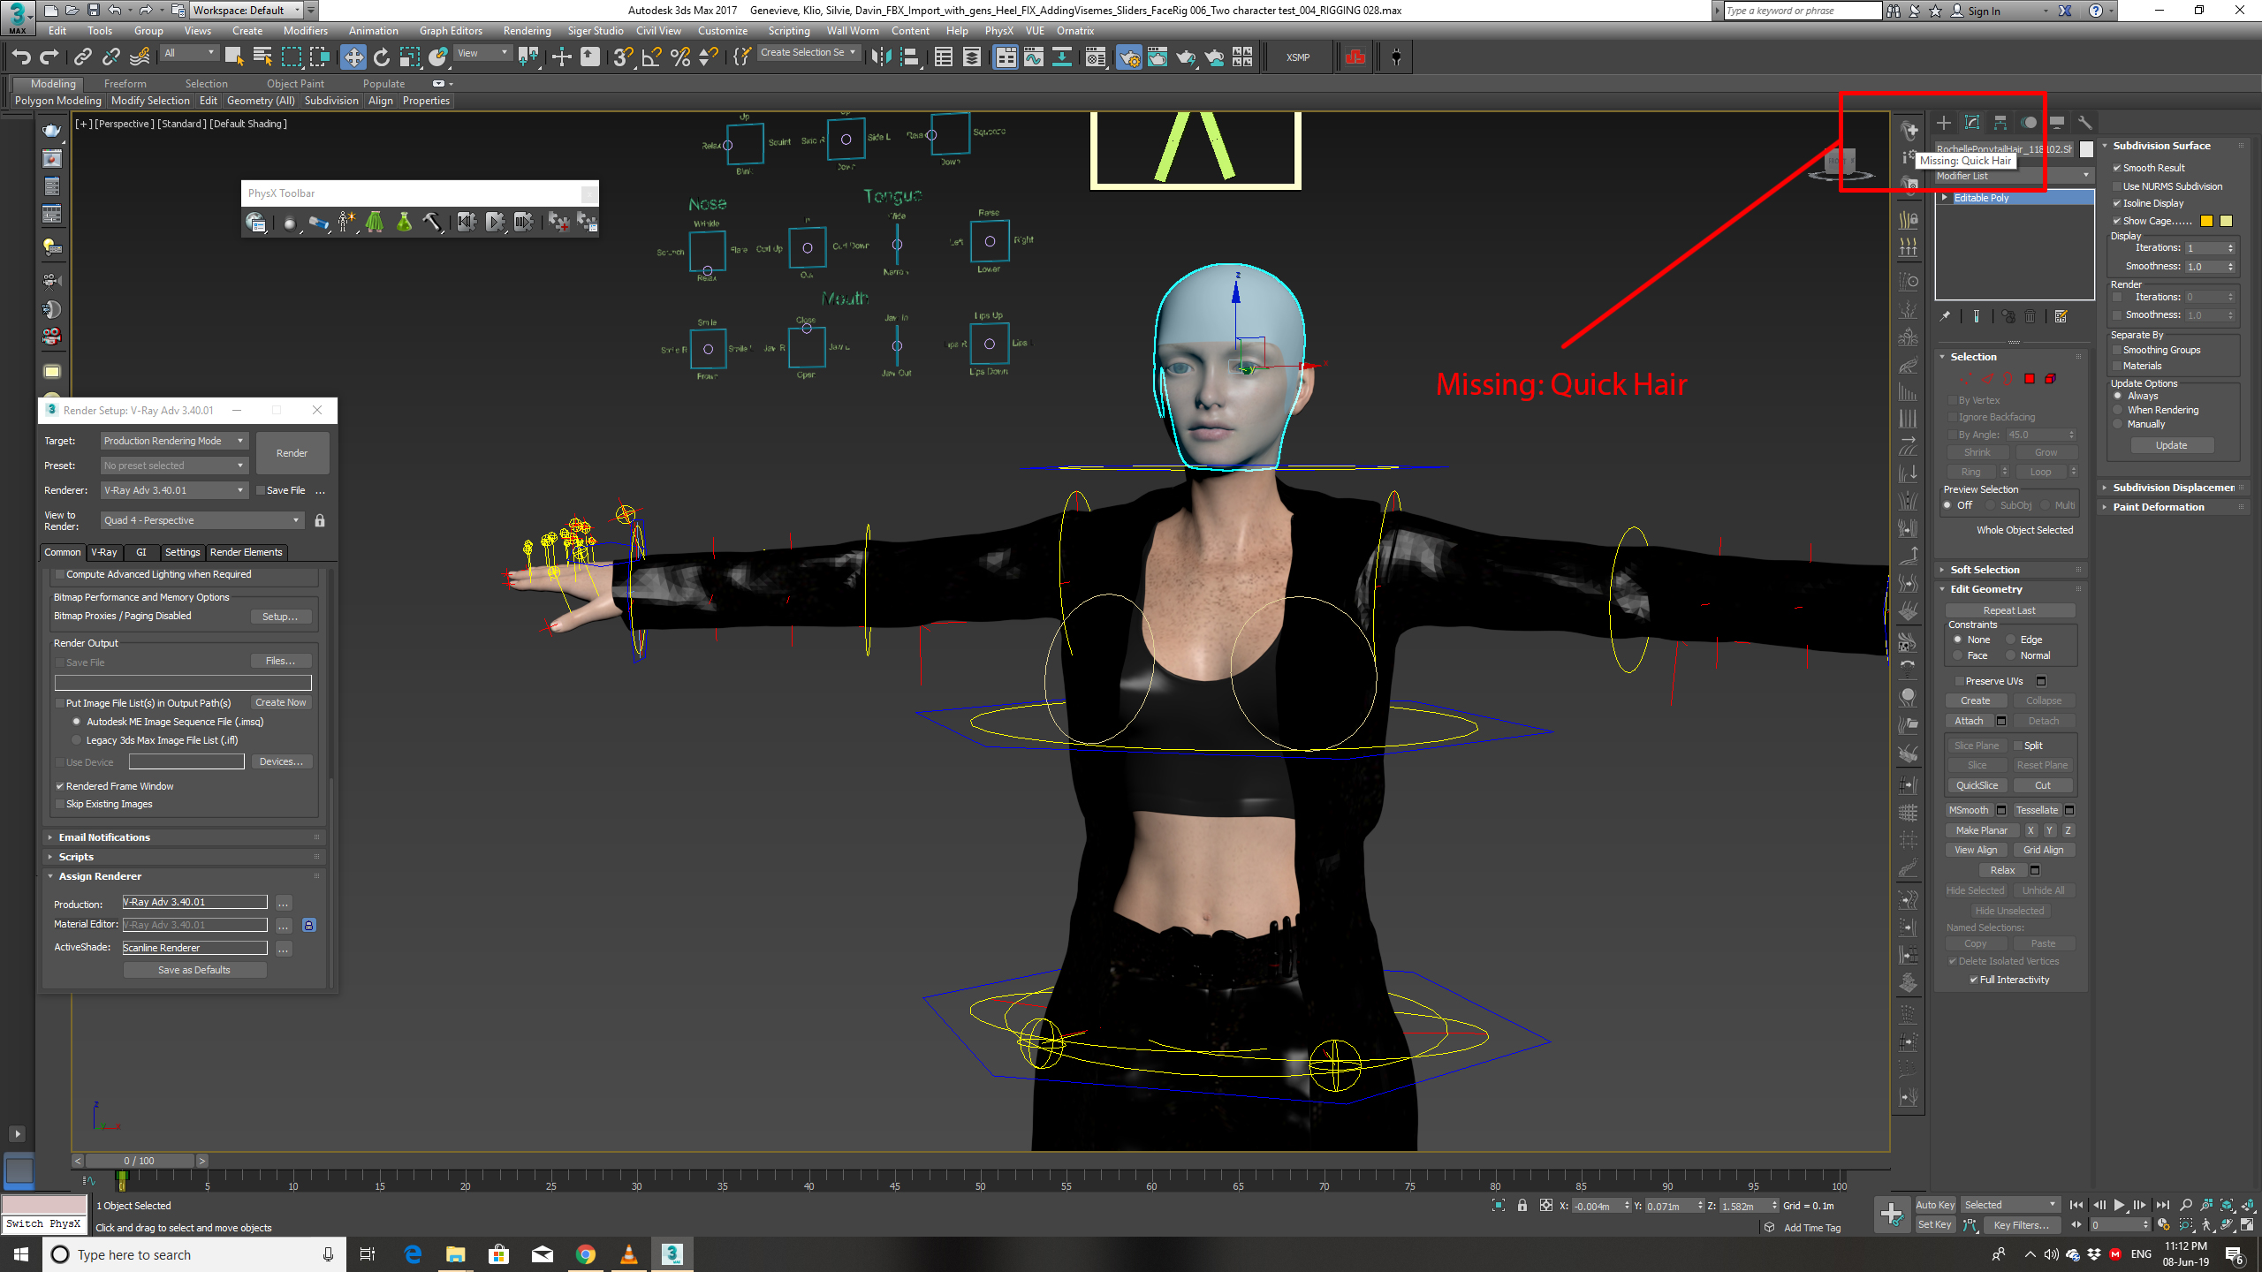2262x1272 pixels.
Task: Click the Play Animation button
Action: tap(2119, 1205)
